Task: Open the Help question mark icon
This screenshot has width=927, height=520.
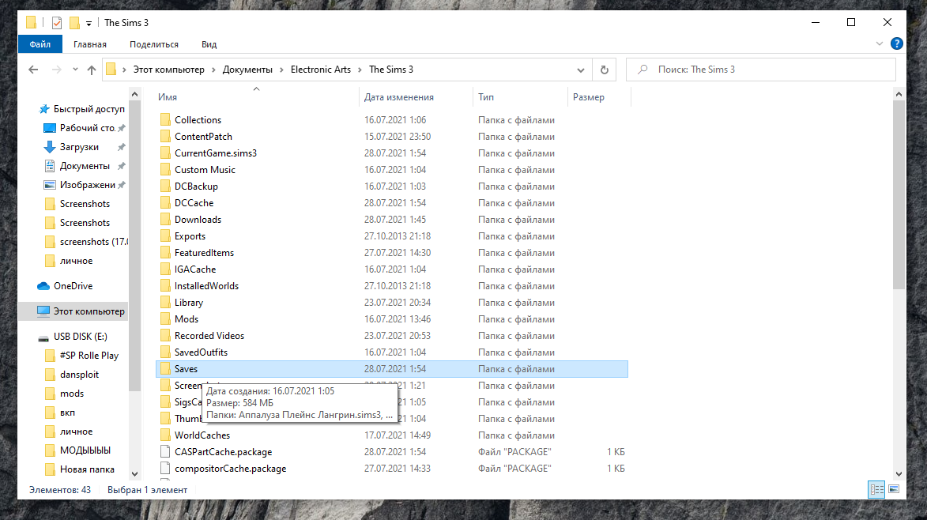Action: 896,43
